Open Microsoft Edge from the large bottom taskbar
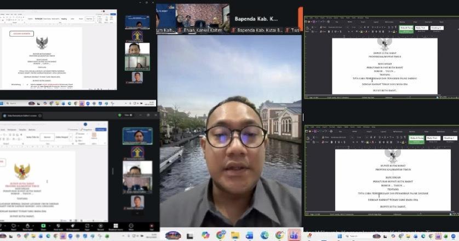The width and height of the screenshot is (459, 241). [x=265, y=235]
